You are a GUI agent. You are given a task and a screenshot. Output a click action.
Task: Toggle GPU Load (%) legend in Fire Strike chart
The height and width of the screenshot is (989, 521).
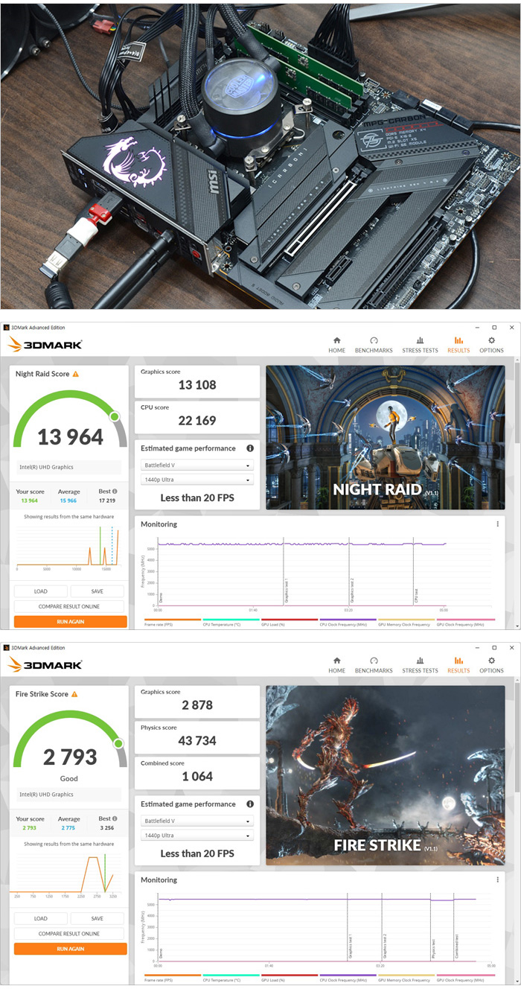point(290,977)
